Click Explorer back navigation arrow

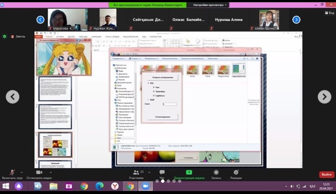pyautogui.click(x=113, y=54)
